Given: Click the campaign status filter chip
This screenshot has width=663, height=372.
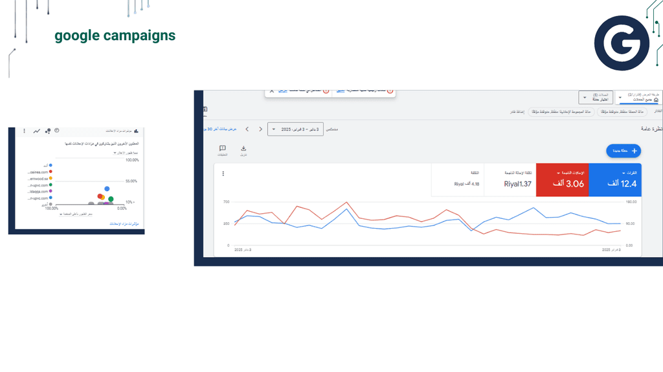Looking at the screenshot, I should pyautogui.click(x=622, y=112).
